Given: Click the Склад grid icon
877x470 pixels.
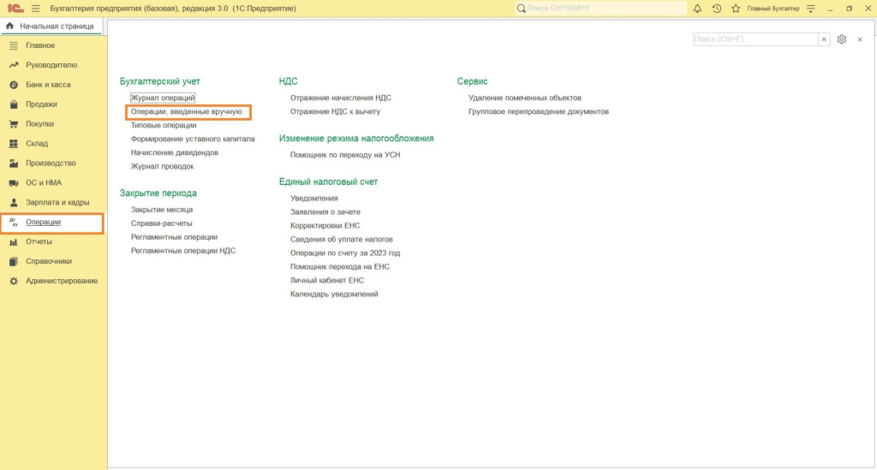Looking at the screenshot, I should click(14, 144).
